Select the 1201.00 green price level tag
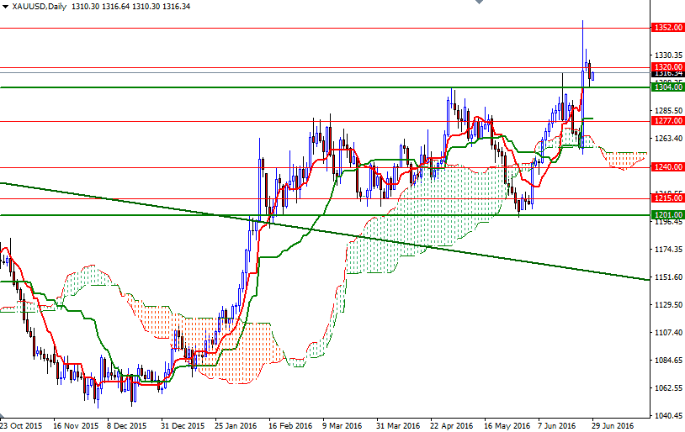The width and height of the screenshot is (685, 432). 666,215
